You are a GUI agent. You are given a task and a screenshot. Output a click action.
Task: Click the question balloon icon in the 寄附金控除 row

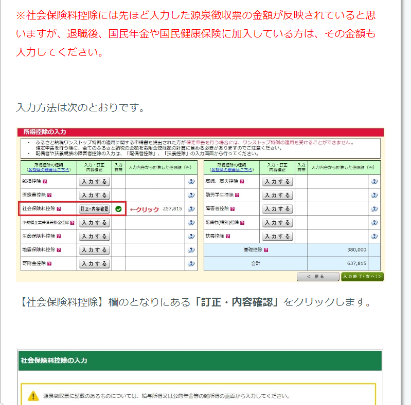click(x=191, y=263)
